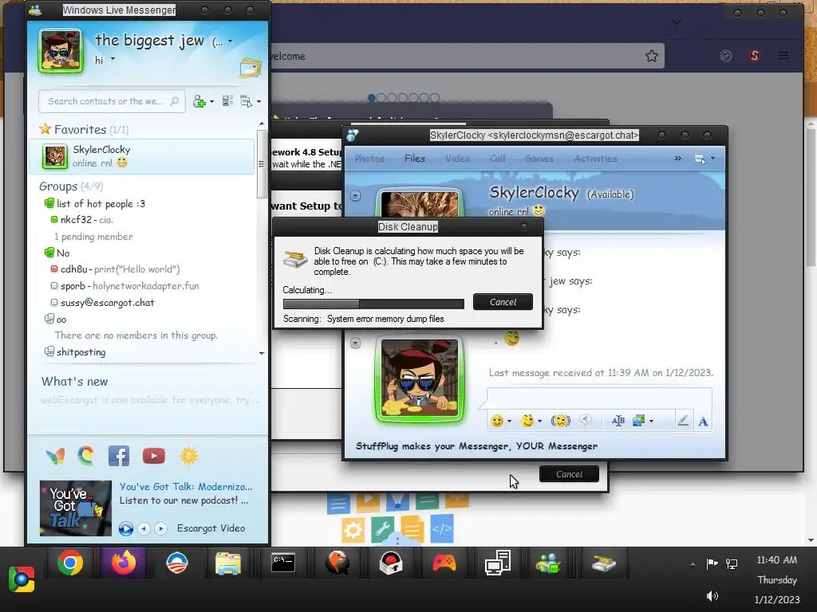Open the Facebook icon in Messenger footer

click(119, 456)
